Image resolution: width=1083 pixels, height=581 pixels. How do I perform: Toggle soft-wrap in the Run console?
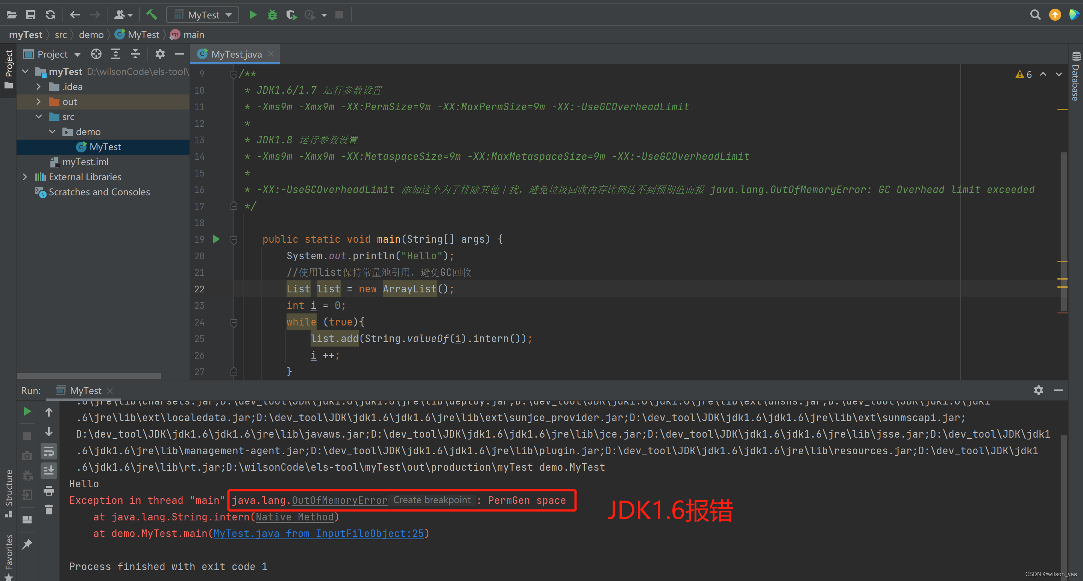point(49,452)
